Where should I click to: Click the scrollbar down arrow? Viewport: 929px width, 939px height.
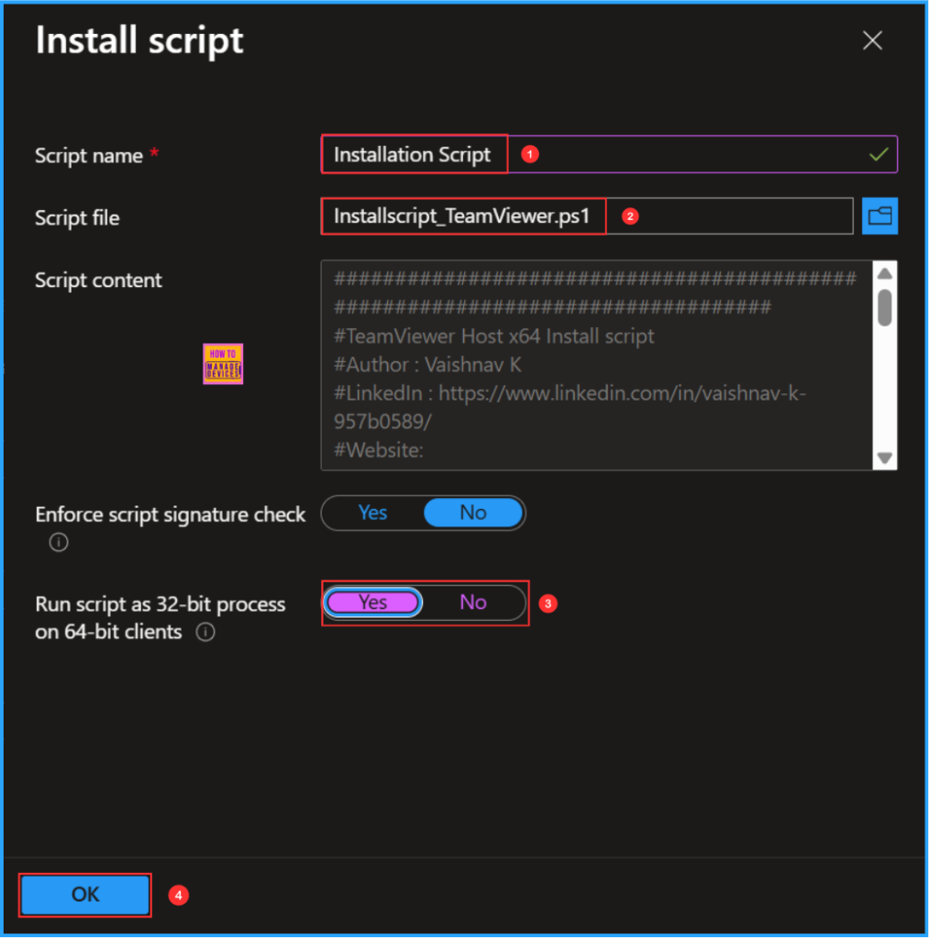pos(883,457)
